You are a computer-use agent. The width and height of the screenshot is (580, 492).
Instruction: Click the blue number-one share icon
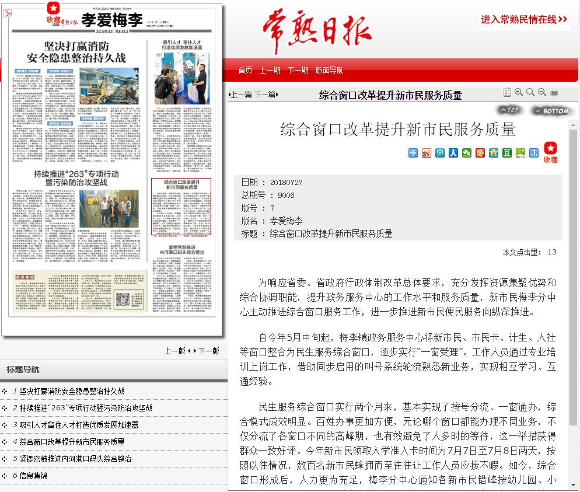(533, 153)
